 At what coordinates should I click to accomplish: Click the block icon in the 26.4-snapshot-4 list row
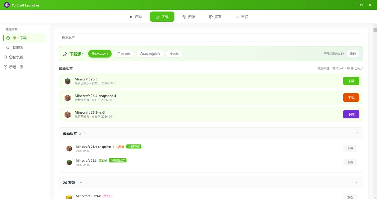pyautogui.click(x=69, y=149)
